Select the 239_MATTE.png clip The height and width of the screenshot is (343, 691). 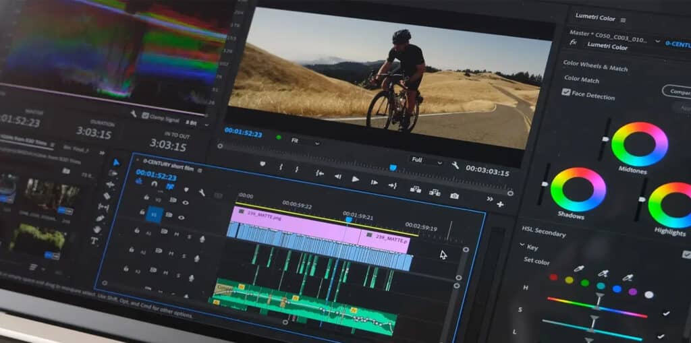click(294, 224)
